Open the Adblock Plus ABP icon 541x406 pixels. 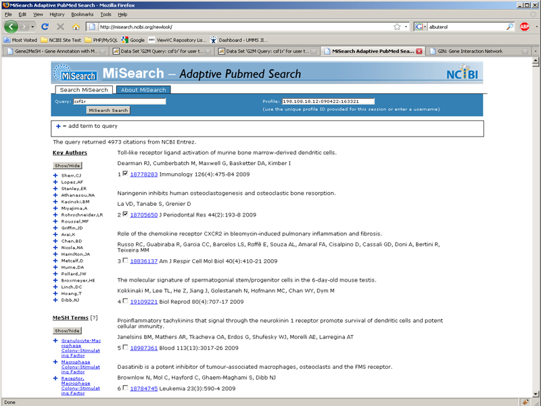click(525, 26)
